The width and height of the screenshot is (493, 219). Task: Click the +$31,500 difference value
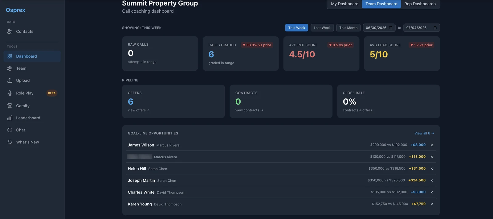417,169
